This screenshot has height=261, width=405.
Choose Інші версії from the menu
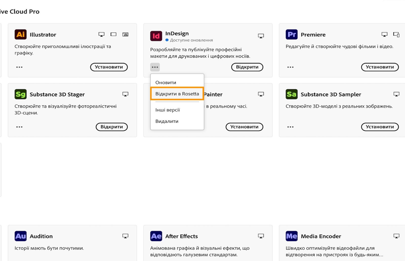(177, 110)
